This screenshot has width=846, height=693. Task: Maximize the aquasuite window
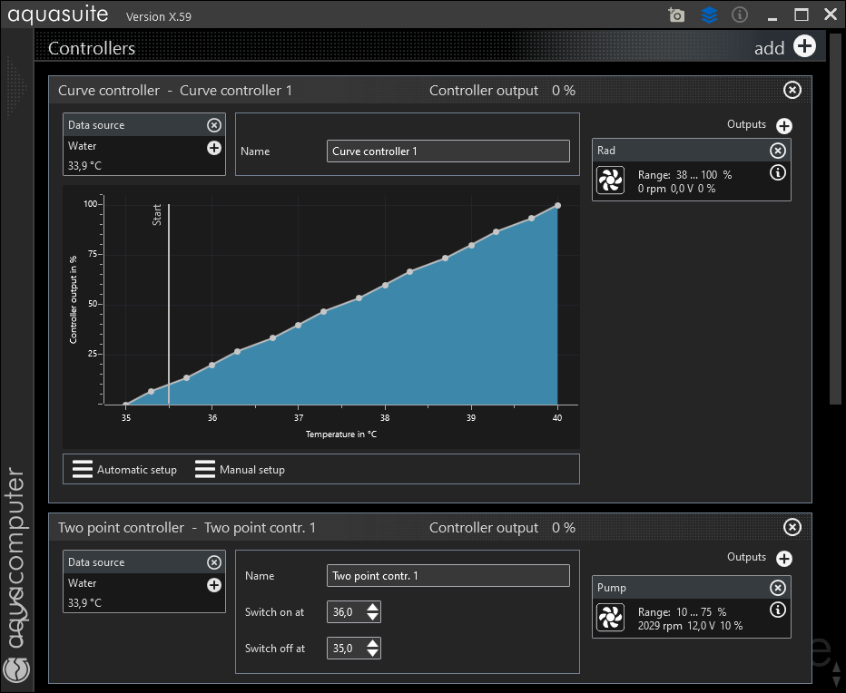click(x=802, y=15)
